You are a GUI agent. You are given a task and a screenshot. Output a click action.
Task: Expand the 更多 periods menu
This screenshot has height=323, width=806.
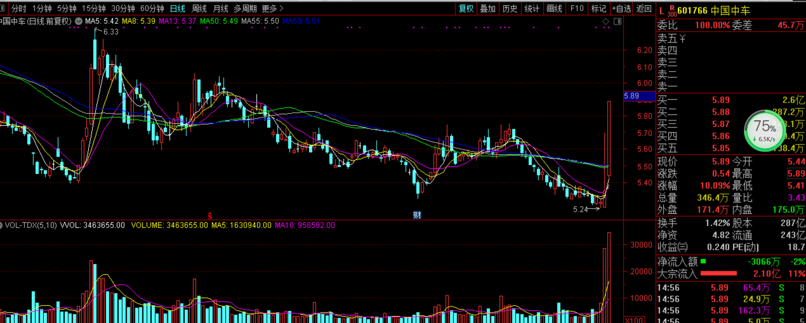pos(272,8)
